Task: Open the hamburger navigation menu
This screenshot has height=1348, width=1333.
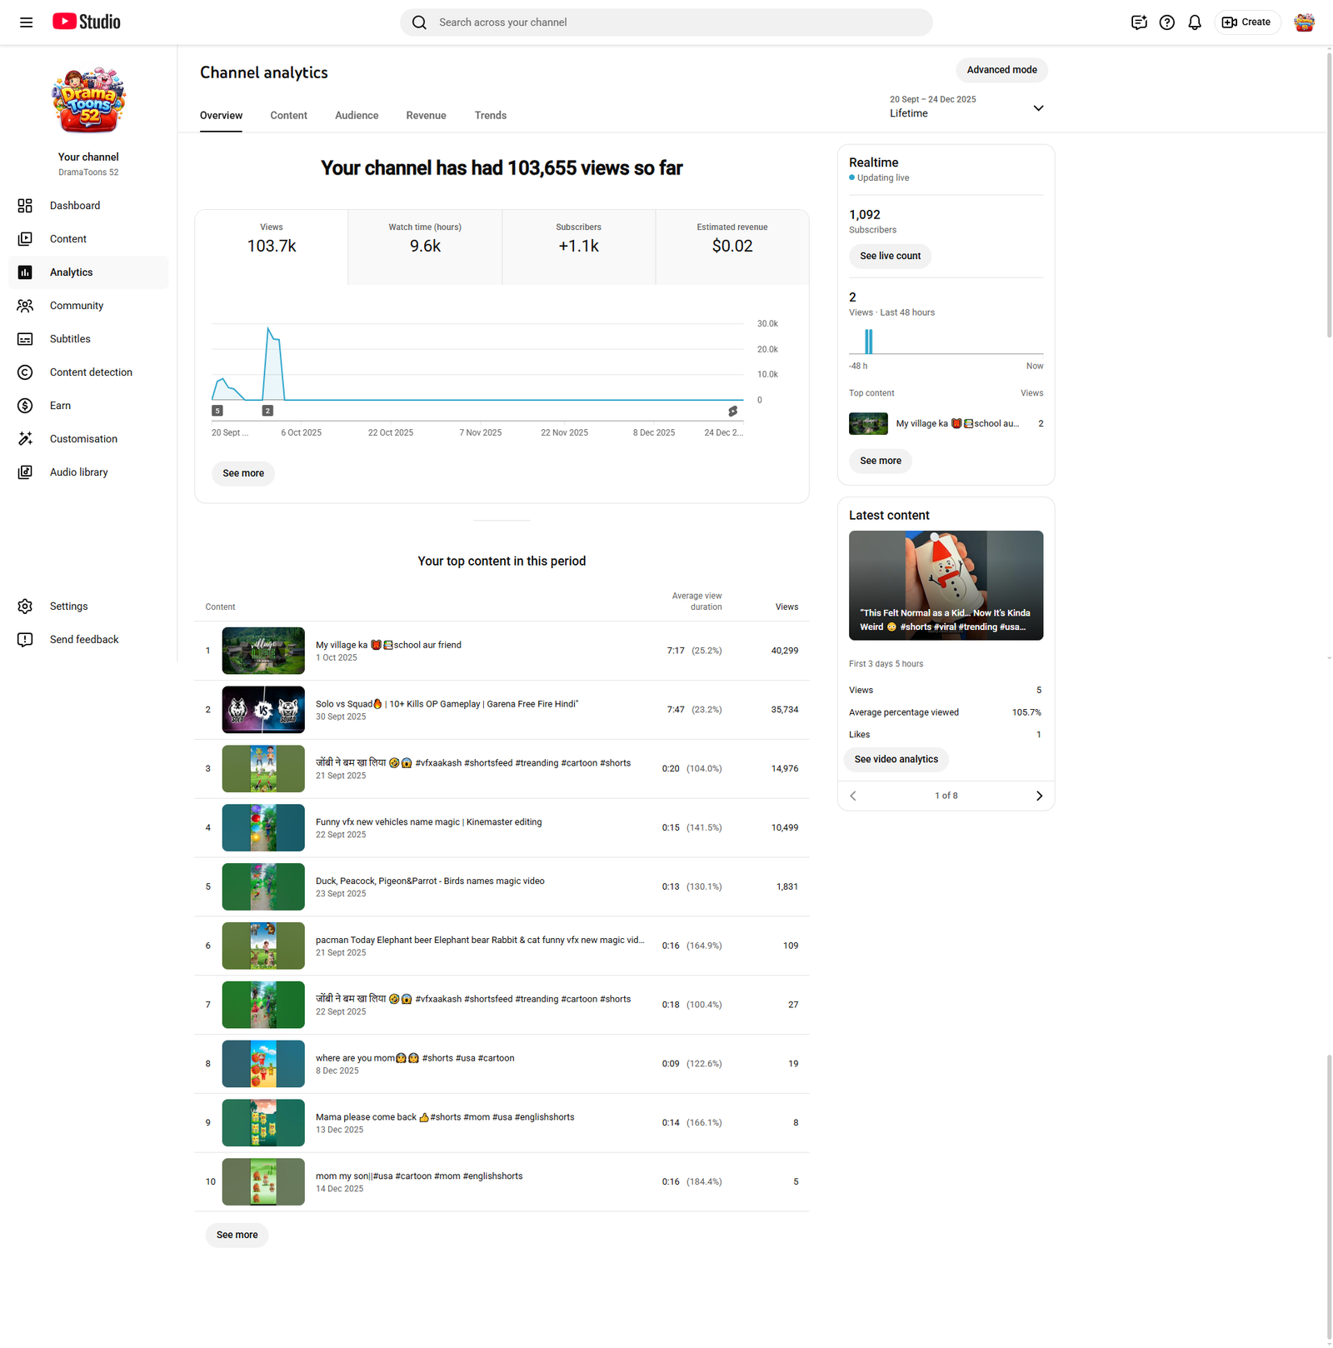Action: tap(26, 22)
